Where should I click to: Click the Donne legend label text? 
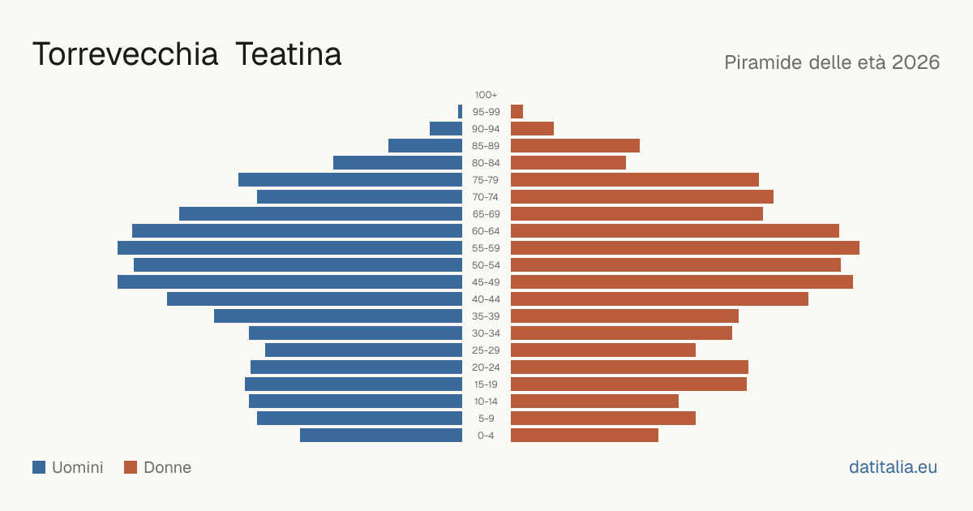(168, 467)
